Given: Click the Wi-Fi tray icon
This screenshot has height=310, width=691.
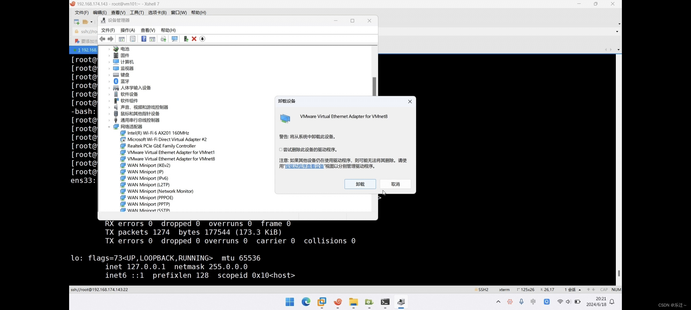Looking at the screenshot, I should (x=560, y=302).
